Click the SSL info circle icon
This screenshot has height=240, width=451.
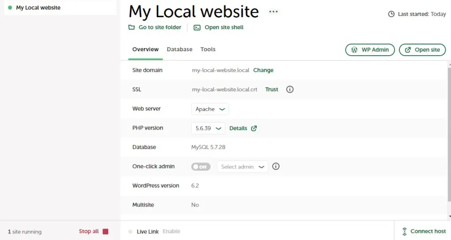click(x=290, y=90)
